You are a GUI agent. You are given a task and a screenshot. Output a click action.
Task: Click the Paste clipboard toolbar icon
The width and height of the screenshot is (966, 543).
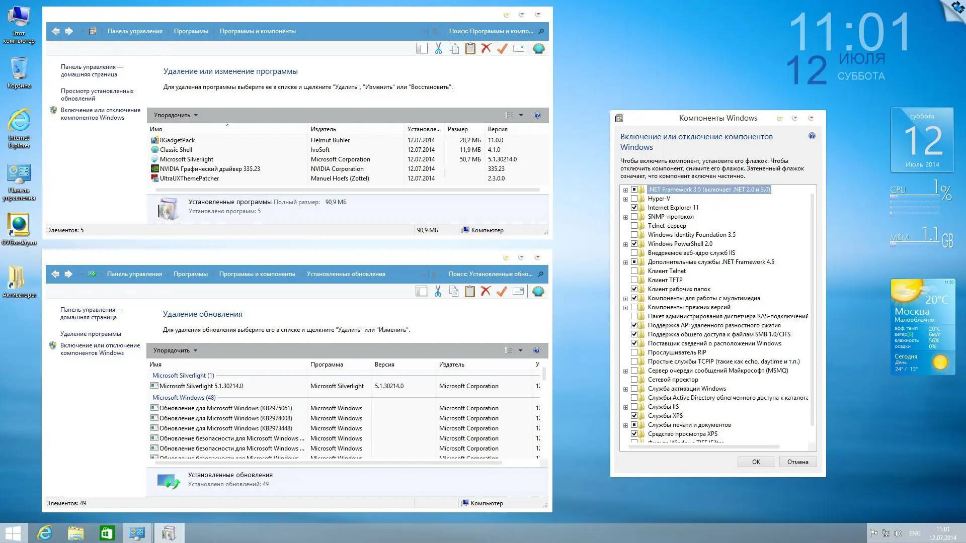click(x=469, y=49)
